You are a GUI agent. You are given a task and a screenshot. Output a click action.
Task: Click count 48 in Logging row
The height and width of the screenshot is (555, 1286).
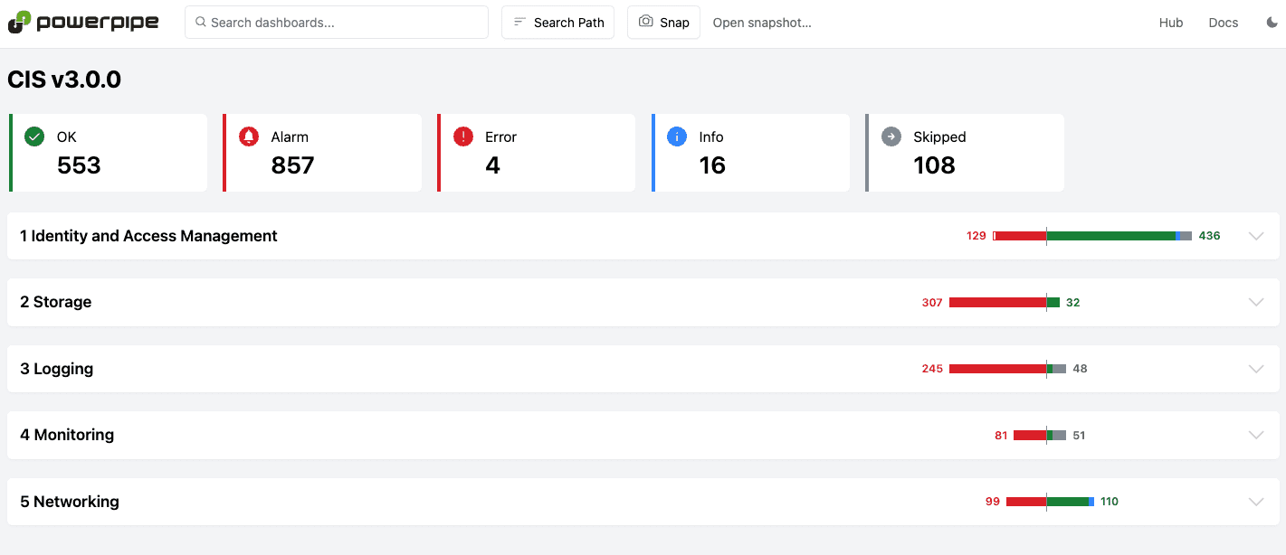pos(1080,369)
